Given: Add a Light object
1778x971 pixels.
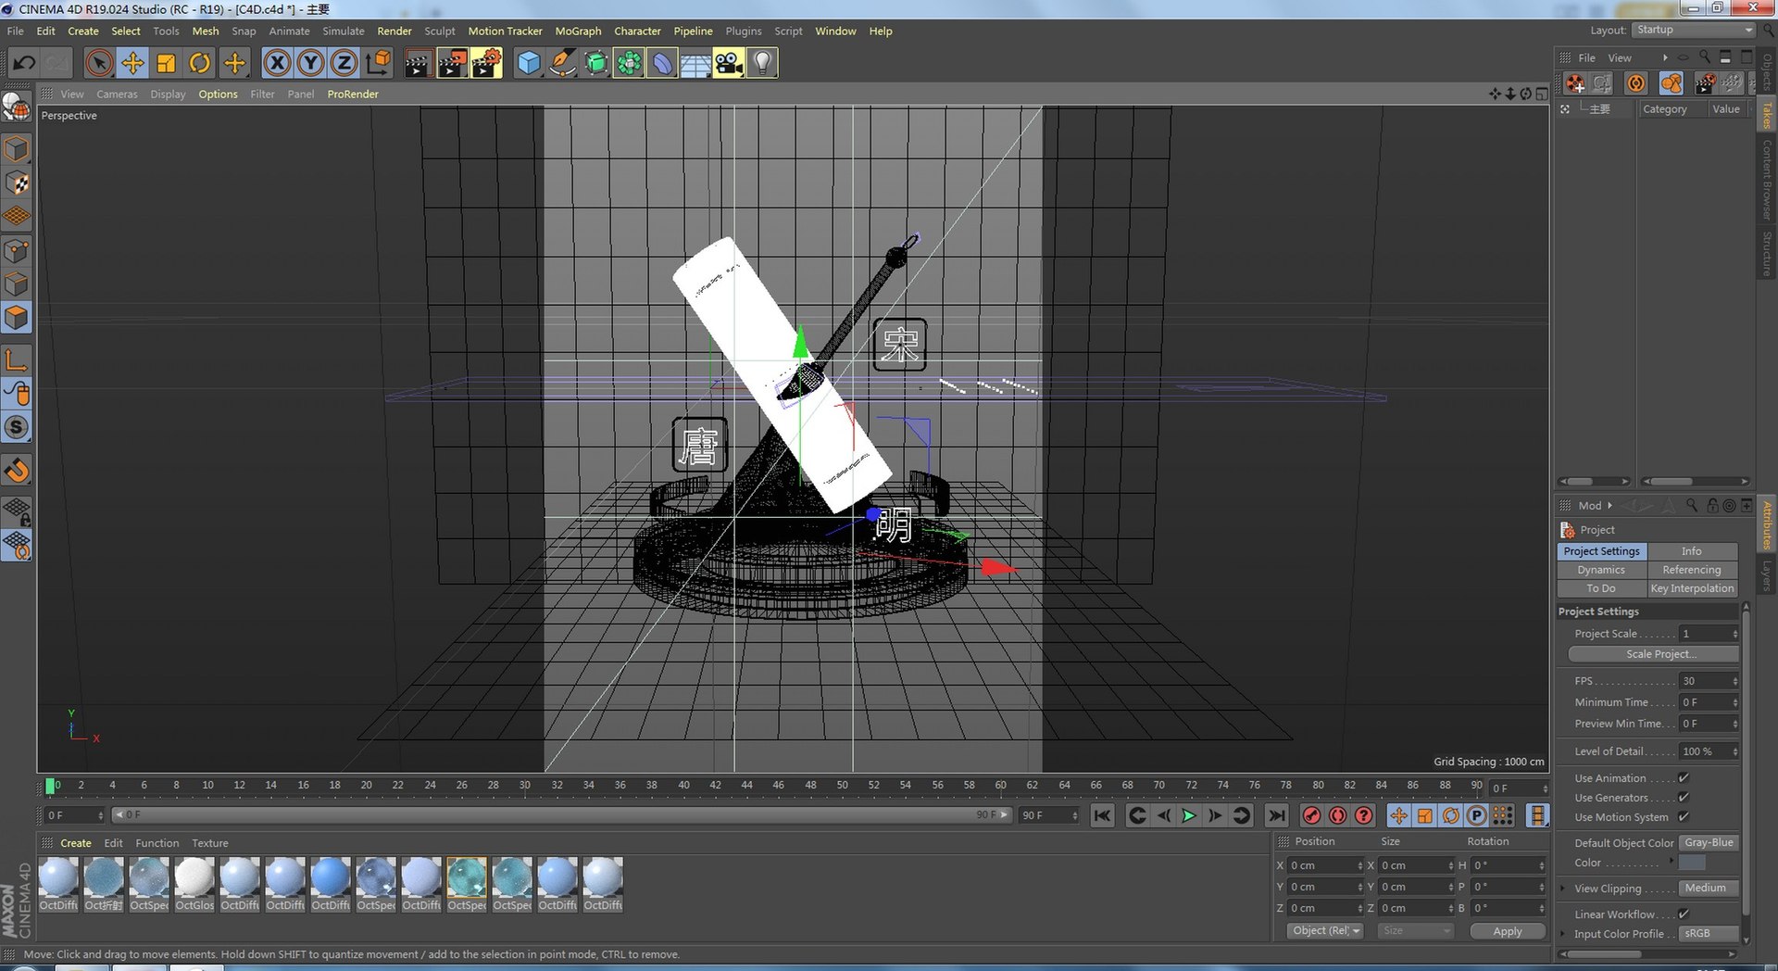Looking at the screenshot, I should 762,63.
